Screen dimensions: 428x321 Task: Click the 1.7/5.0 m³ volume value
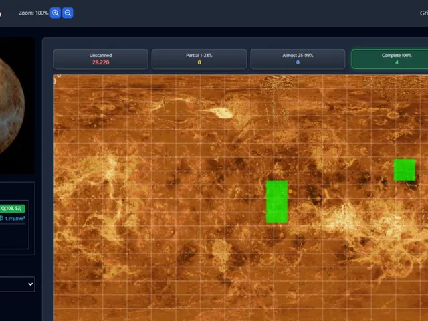coord(15,219)
